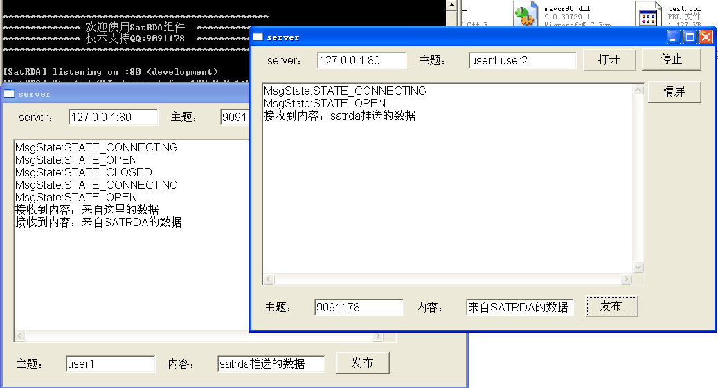Clear the log with the 清屏 button
This screenshot has height=388, width=718.
674,91
